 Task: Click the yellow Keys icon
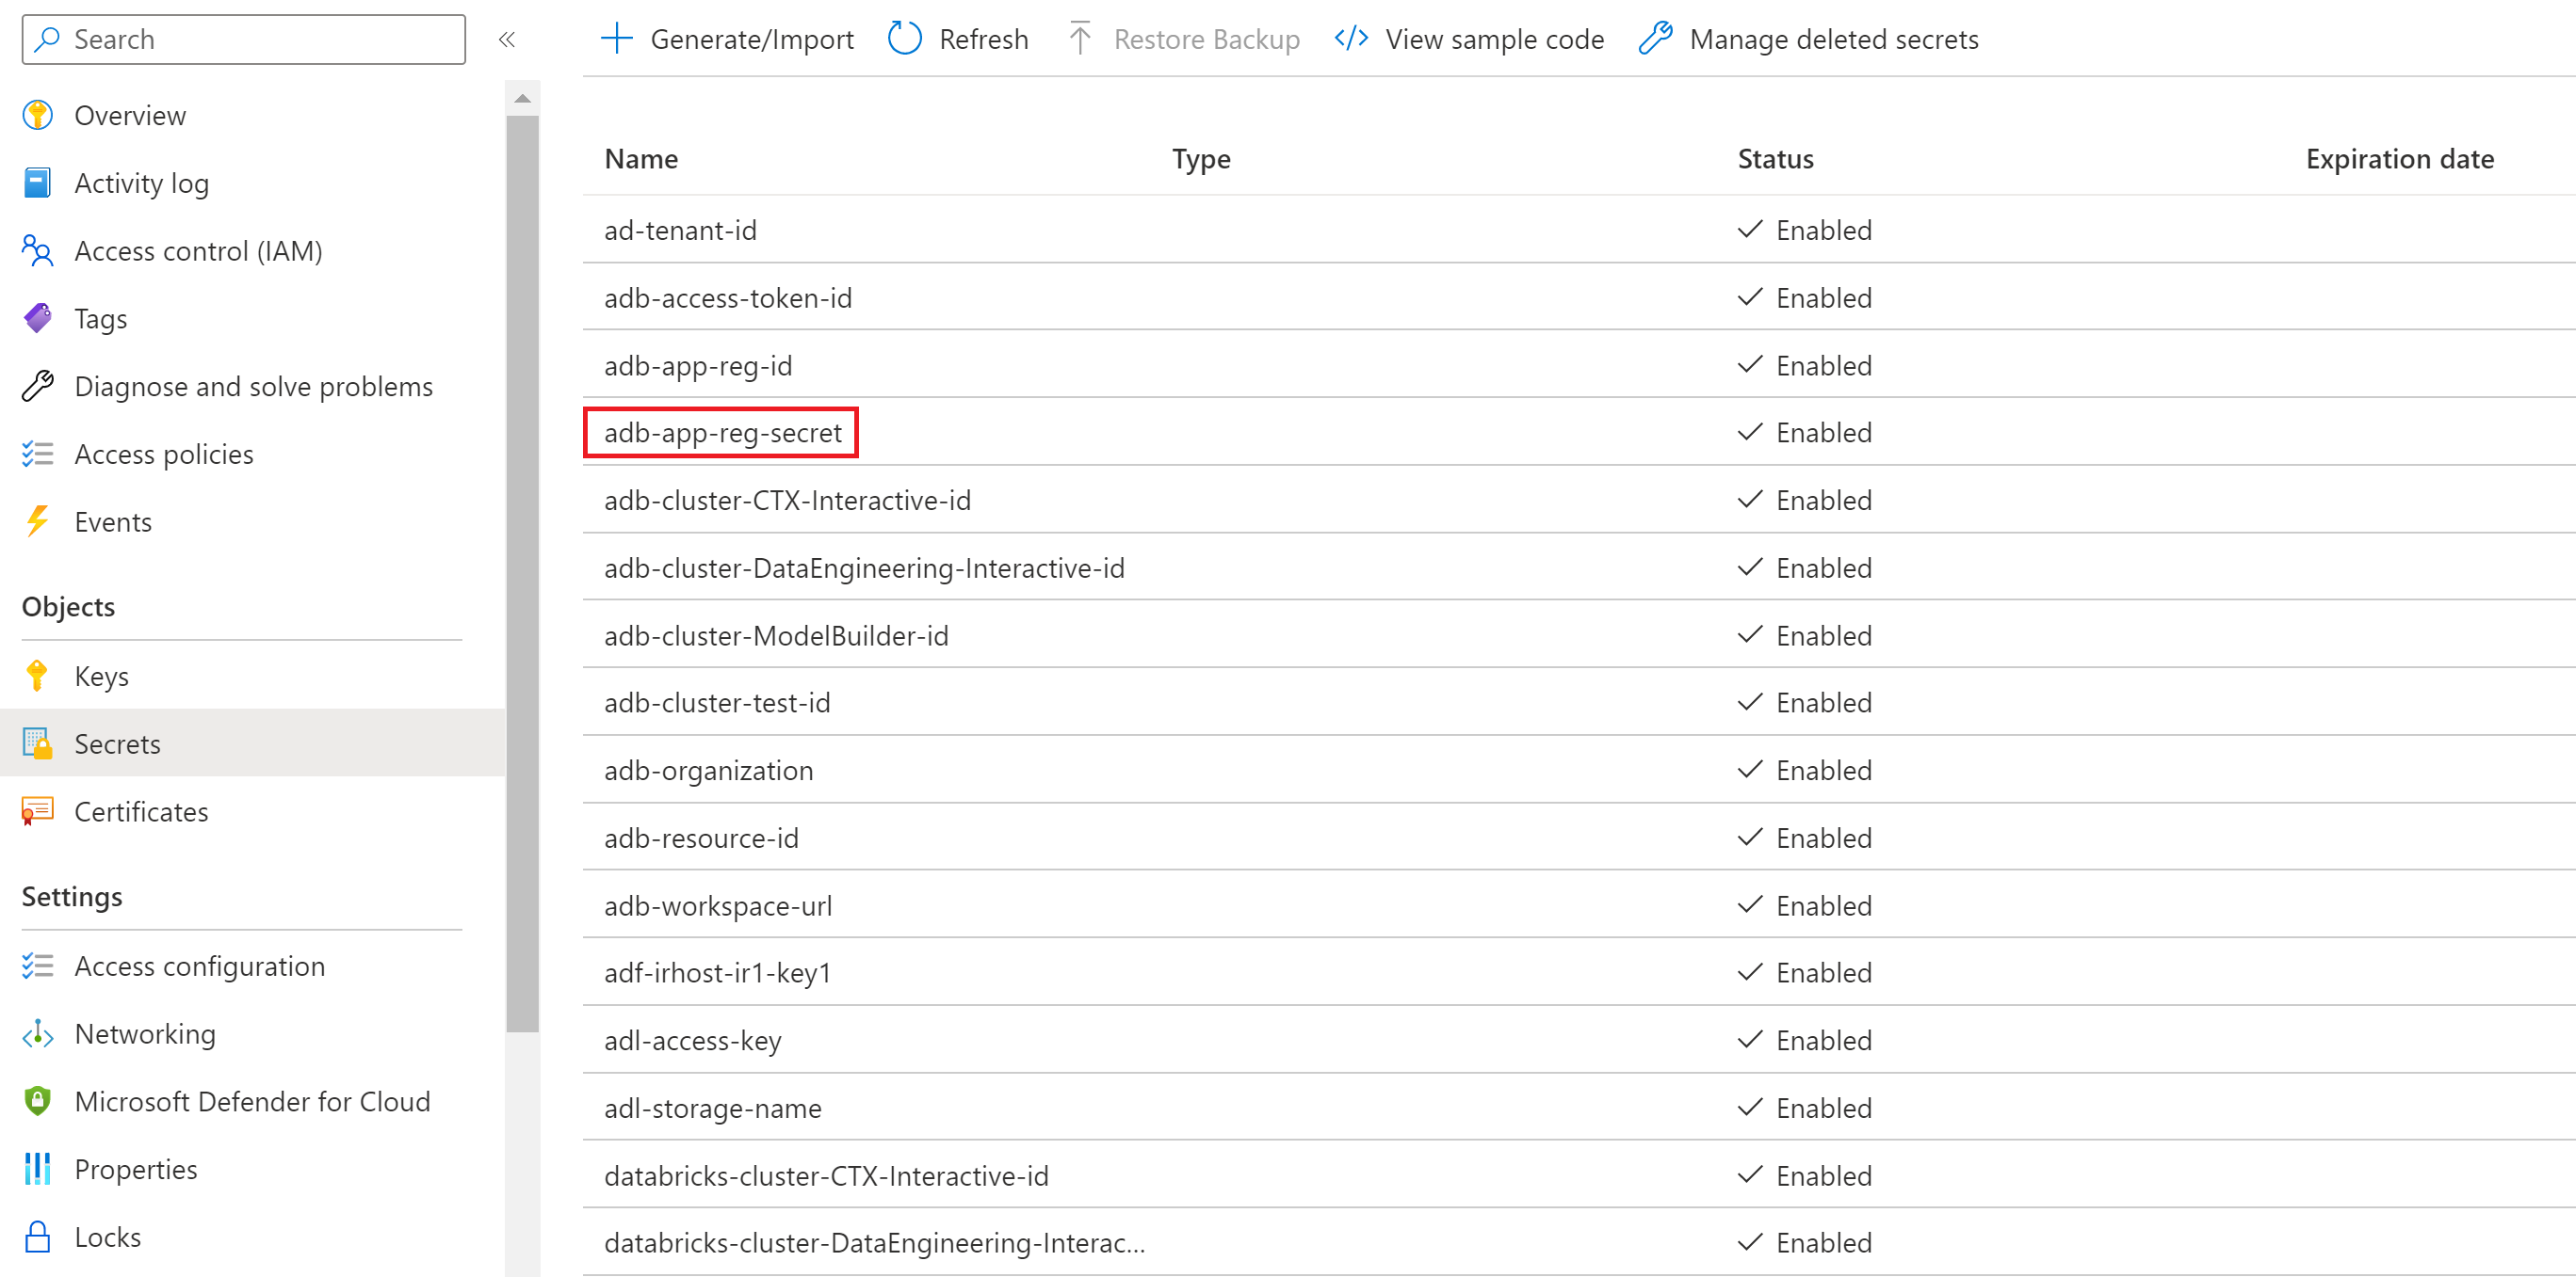(x=38, y=677)
